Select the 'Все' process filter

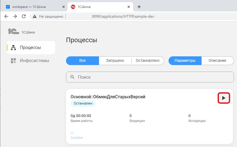[x=82, y=60]
